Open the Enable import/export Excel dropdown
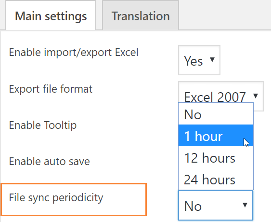 click(x=199, y=60)
